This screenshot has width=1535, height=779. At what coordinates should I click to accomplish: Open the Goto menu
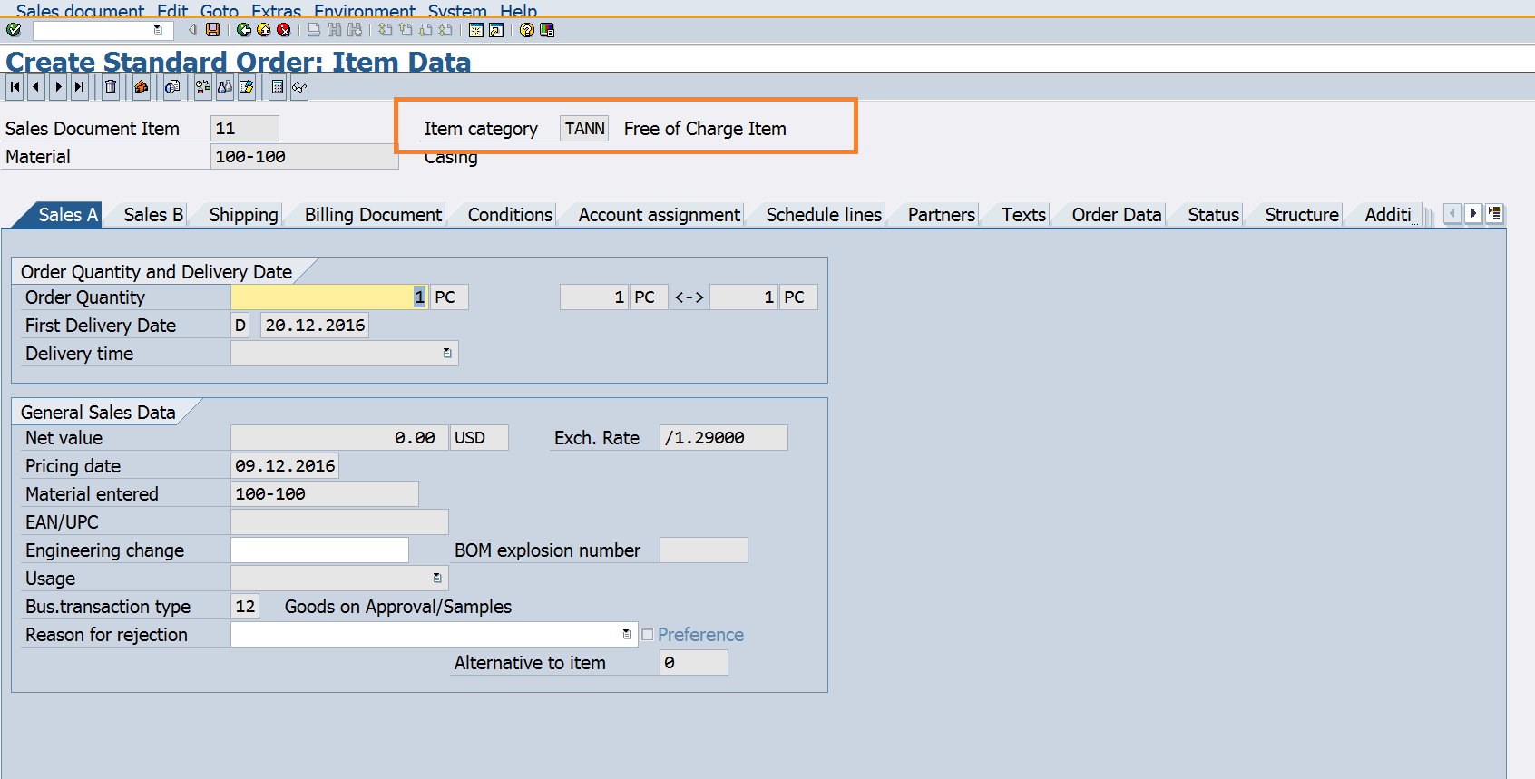[220, 10]
